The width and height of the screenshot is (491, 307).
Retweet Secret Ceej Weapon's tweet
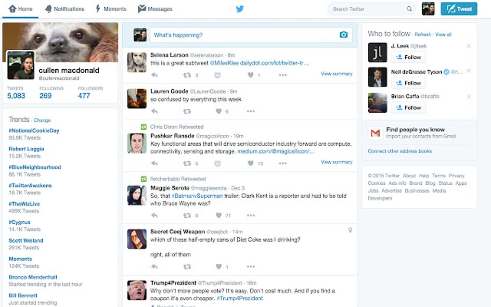pos(187,267)
